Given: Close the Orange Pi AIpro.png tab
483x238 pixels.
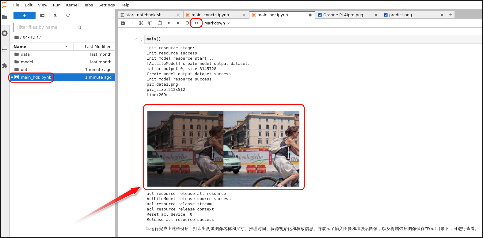Looking at the screenshot, I should 376,15.
